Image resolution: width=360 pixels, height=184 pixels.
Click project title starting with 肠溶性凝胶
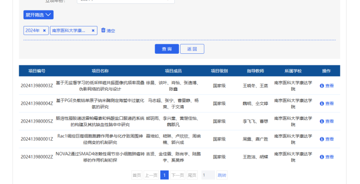pyautogui.click(x=100, y=121)
